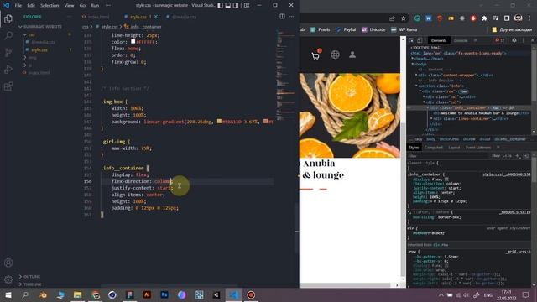Open the Search view in VS Code
The width and height of the screenshot is (537, 302).
pos(8,35)
